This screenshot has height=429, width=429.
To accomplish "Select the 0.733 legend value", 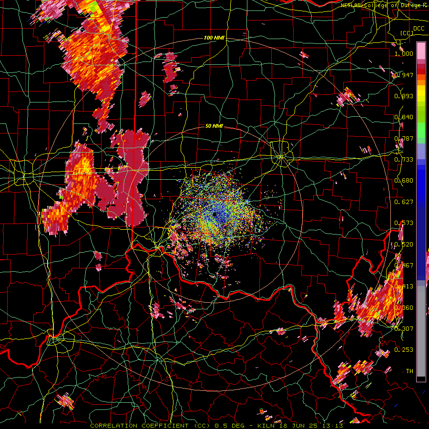I will point(404,160).
